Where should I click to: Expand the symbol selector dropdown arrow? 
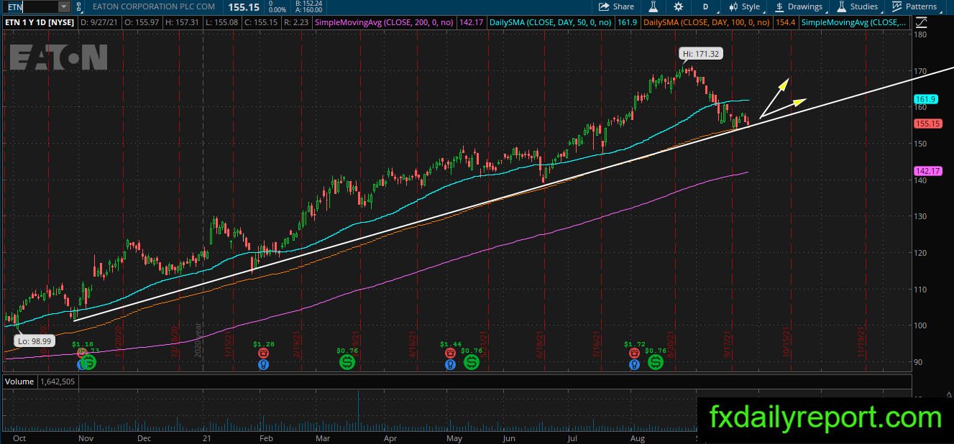click(63, 6)
